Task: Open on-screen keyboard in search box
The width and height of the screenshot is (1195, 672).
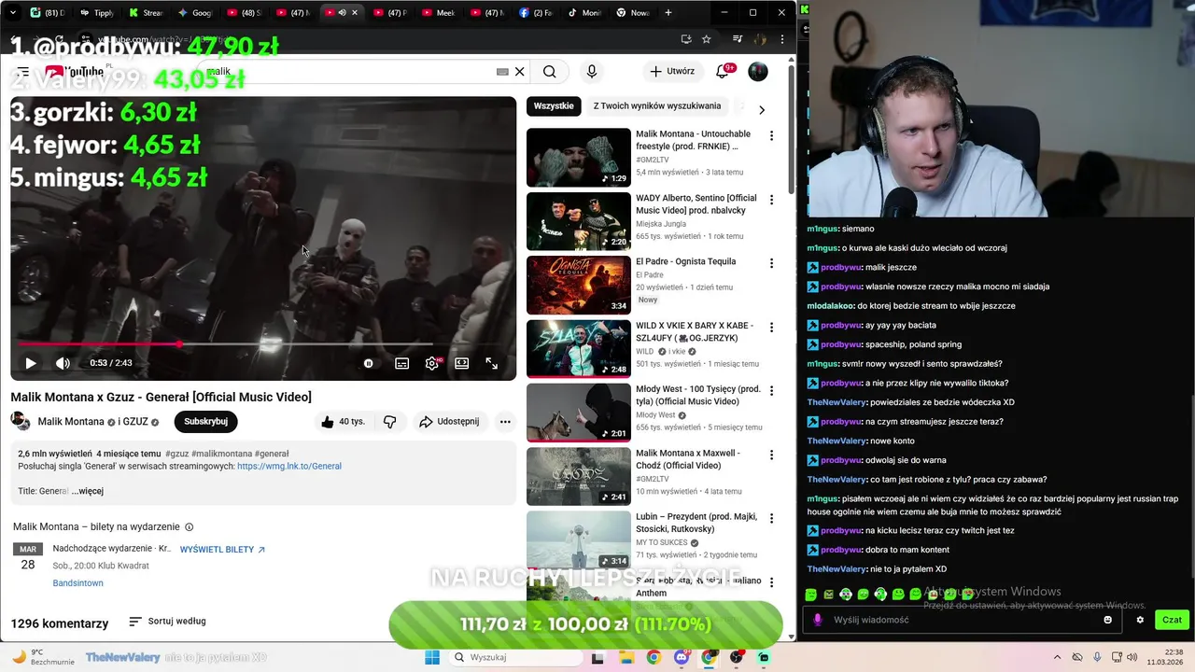Action: click(502, 72)
